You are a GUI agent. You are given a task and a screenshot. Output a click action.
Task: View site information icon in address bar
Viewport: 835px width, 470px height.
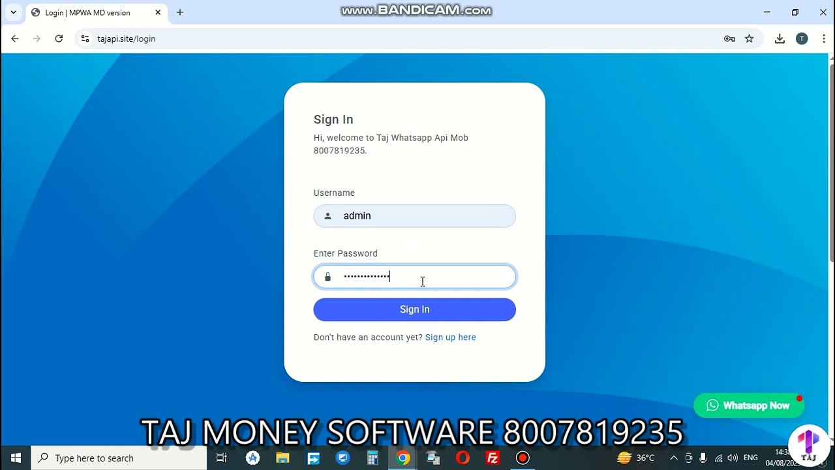pos(85,39)
